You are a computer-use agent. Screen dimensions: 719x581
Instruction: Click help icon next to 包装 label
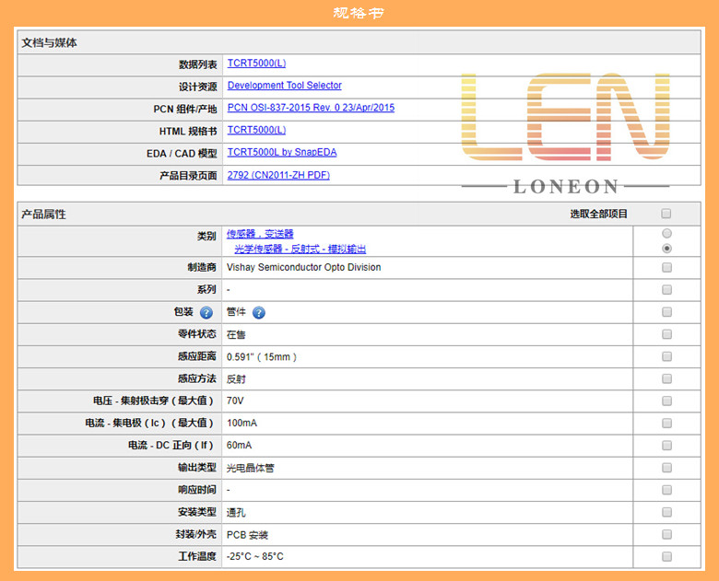(206, 312)
